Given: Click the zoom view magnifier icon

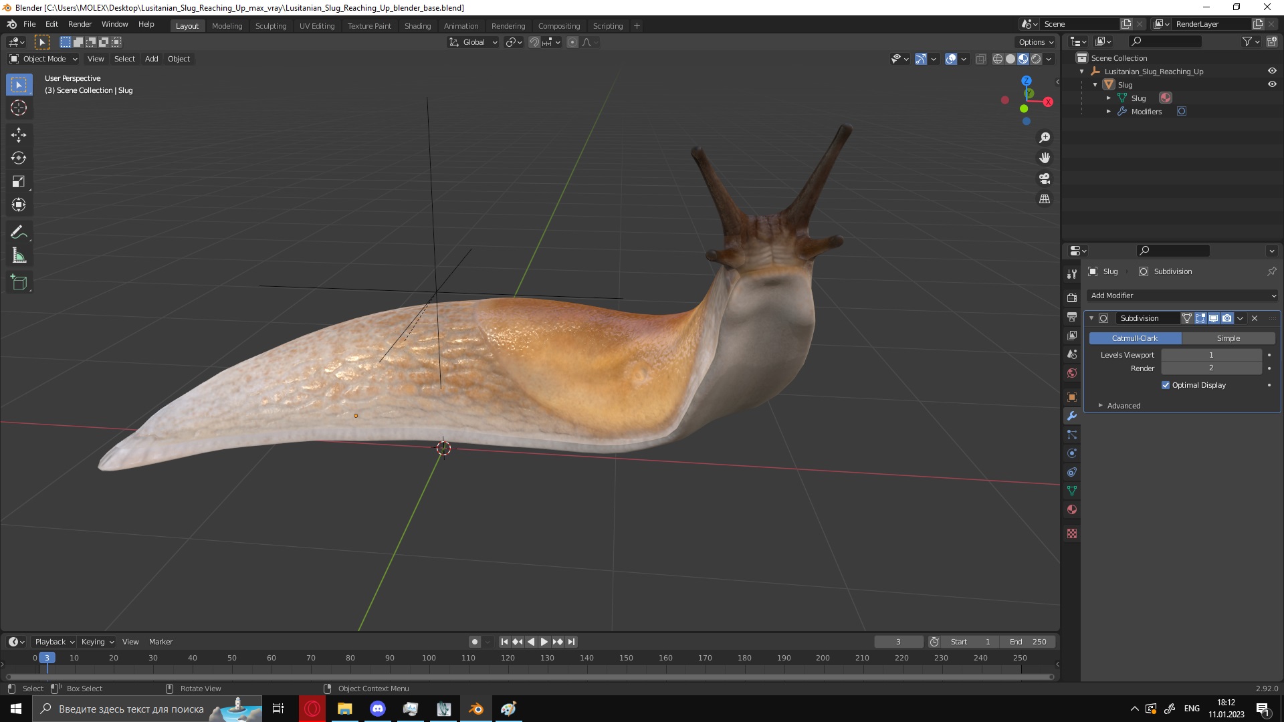Looking at the screenshot, I should (1045, 138).
